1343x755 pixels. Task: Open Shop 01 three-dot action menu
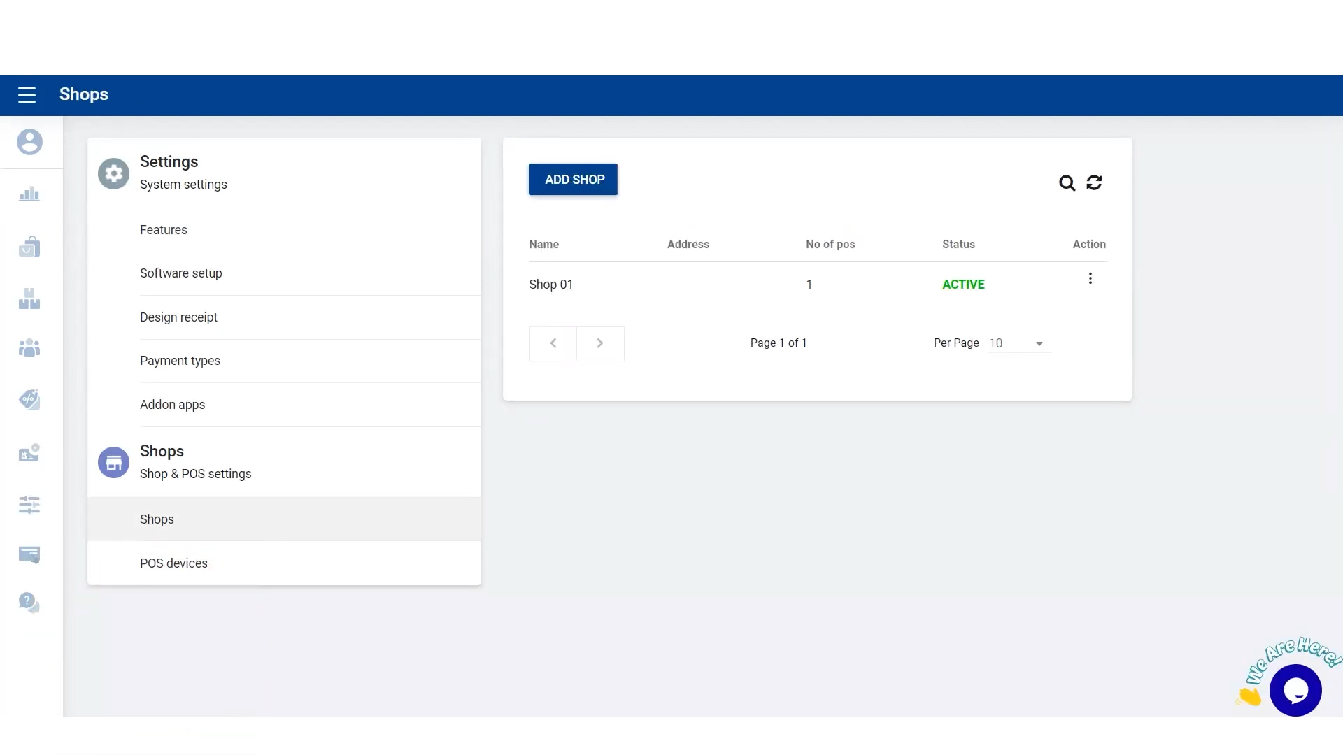coord(1090,279)
